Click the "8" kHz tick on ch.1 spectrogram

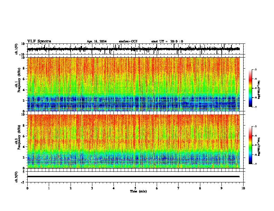[24, 68]
